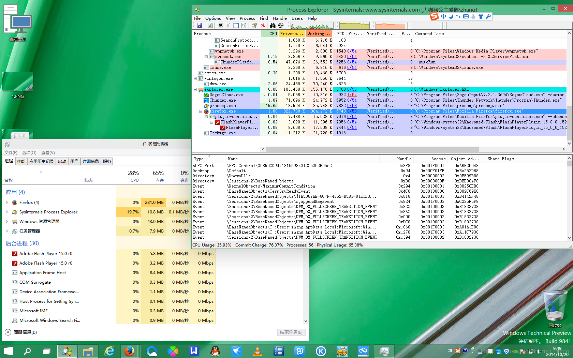Open the 0/53 VirusTotal link for firefox.exe
This screenshot has width=573, height=358.
[352, 111]
